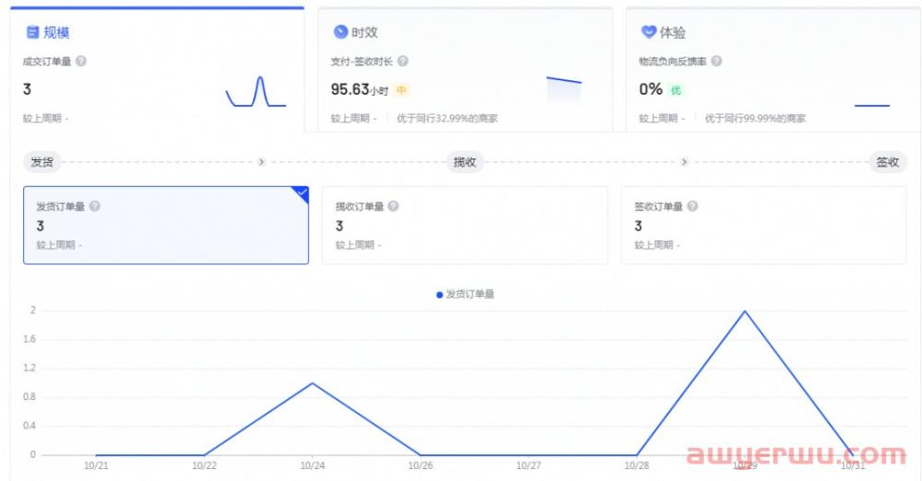This screenshot has width=922, height=481.
Task: Click the 0.8 y-axis label
Action: pyautogui.click(x=29, y=397)
